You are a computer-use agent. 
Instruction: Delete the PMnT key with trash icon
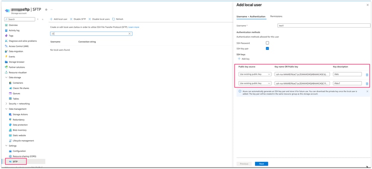click(367, 83)
